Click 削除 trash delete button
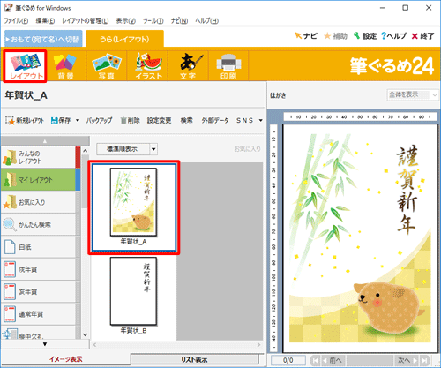The image size is (441, 368). coord(131,120)
